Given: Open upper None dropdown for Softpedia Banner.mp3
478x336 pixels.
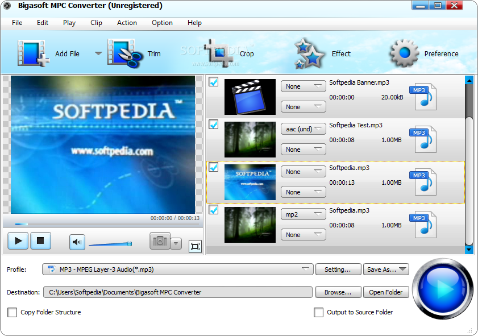Looking at the screenshot, I should 304,86.
